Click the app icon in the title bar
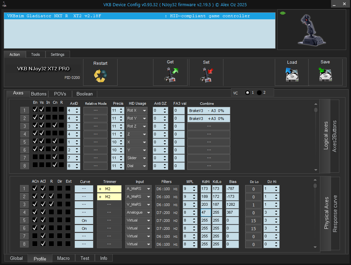 coord(4,4)
